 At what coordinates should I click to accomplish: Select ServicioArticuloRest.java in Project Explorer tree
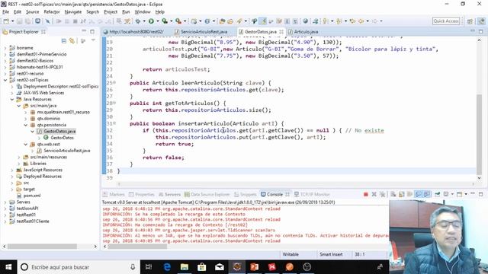pyautogui.click(x=66, y=151)
